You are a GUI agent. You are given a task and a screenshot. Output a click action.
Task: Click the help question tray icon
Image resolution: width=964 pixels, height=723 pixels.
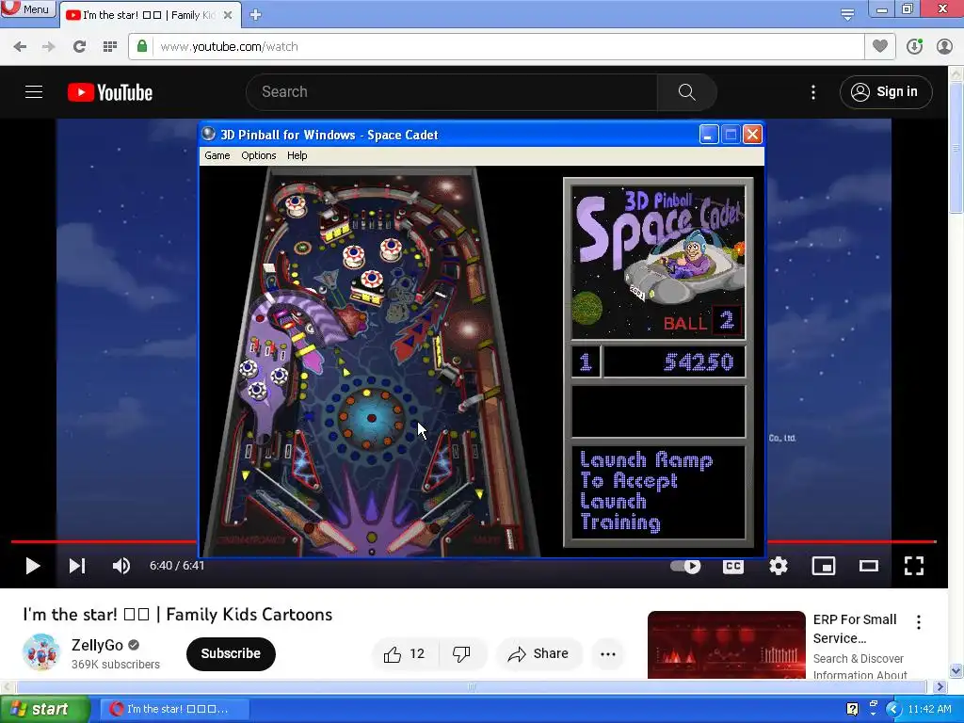[x=852, y=710]
